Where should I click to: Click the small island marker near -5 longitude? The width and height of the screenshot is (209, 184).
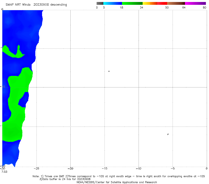coord(168,134)
